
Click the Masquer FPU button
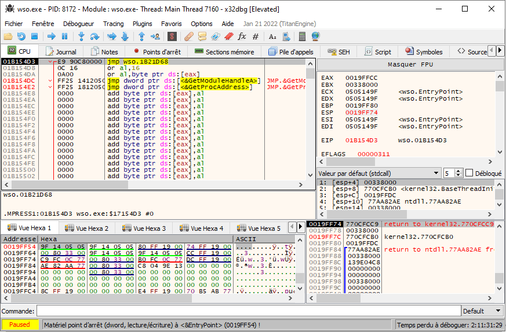pyautogui.click(x=410, y=64)
